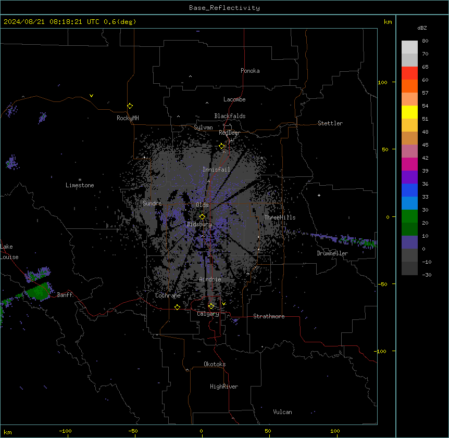Select the green 30 dBZ color swatch
This screenshot has height=438, width=449.
409,216
